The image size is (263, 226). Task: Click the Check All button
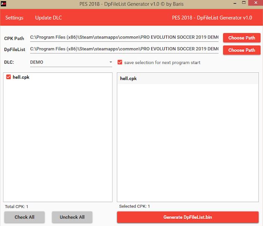click(x=24, y=217)
